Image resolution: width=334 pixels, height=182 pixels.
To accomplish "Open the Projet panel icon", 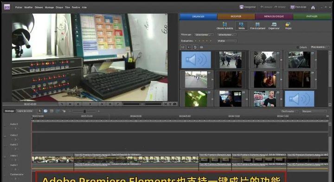I will (x=288, y=26).
